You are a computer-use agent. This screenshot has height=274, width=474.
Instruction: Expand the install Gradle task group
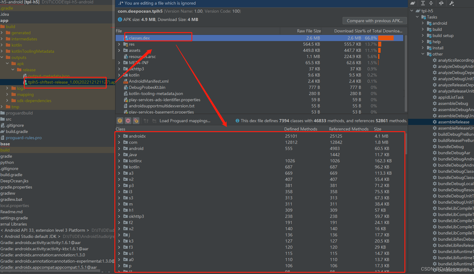coord(423,48)
